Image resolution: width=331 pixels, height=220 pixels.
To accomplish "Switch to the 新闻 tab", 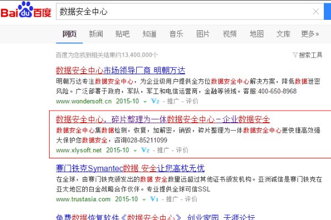I will pyautogui.click(x=96, y=34).
